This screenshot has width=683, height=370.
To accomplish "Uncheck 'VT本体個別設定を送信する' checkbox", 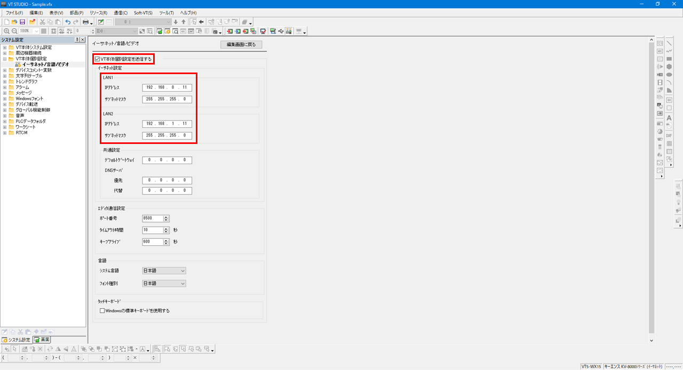I will coord(97,59).
